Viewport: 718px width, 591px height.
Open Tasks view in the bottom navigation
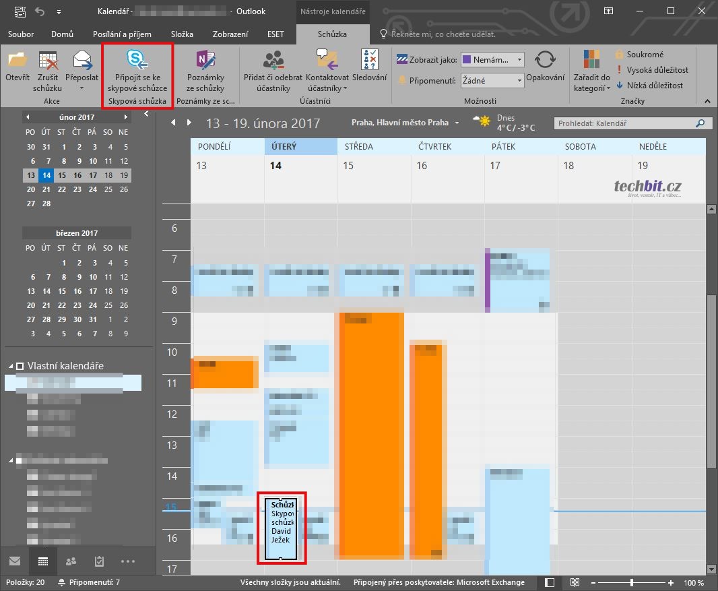(x=99, y=561)
